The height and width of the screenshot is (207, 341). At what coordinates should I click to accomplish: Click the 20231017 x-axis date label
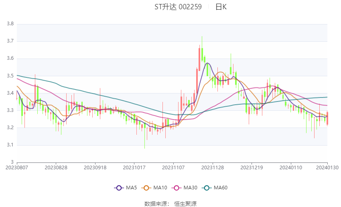134,168
